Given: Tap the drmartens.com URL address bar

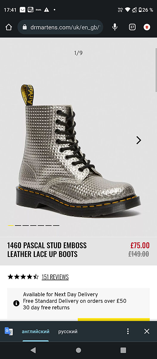Looking at the screenshot, I should pyautogui.click(x=60, y=27).
